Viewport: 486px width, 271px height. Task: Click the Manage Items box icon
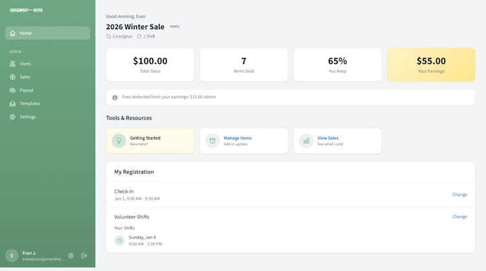(213, 141)
